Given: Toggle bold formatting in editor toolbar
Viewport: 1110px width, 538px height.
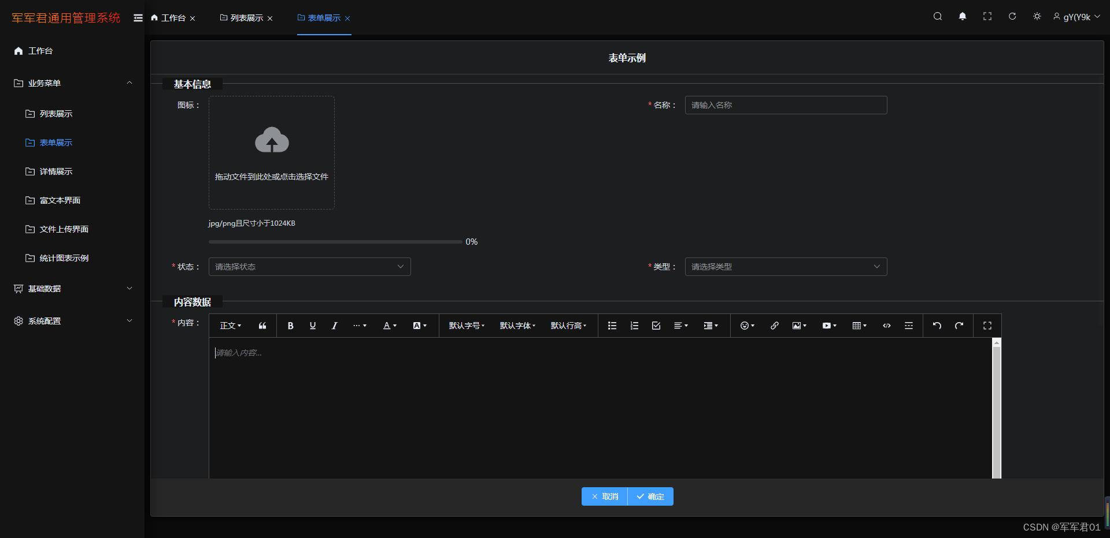Looking at the screenshot, I should click(290, 326).
